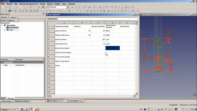Open the Макро menu
The image size is (197, 111).
point(42,4)
